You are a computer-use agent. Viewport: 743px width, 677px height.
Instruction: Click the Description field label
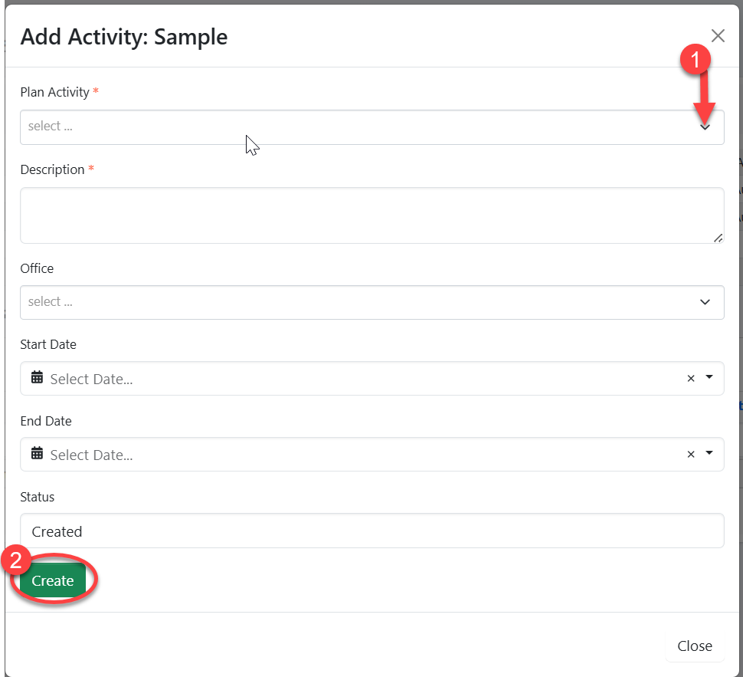coord(52,169)
